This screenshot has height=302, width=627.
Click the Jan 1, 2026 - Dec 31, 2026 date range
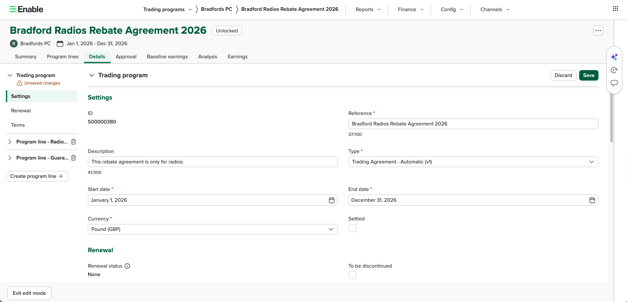(97, 44)
